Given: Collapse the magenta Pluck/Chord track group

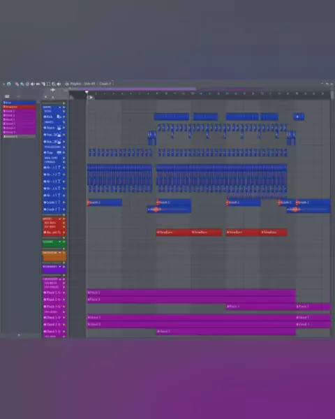Looking at the screenshot, I should tap(60, 279).
